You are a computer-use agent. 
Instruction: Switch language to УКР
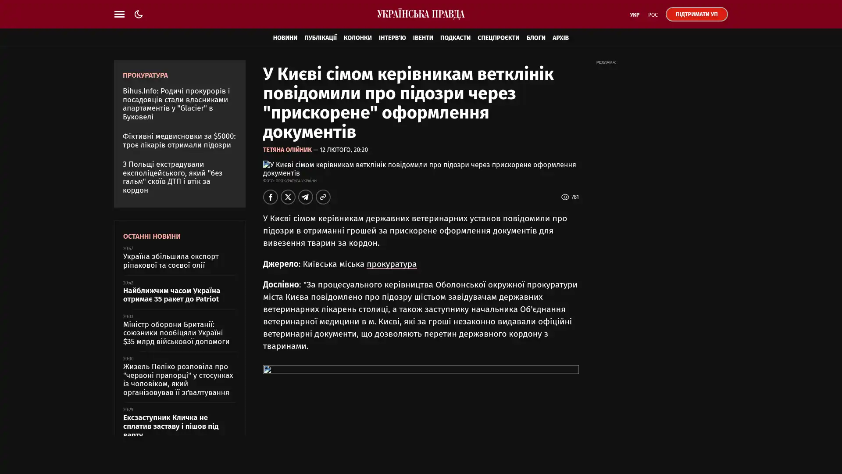[634, 15]
